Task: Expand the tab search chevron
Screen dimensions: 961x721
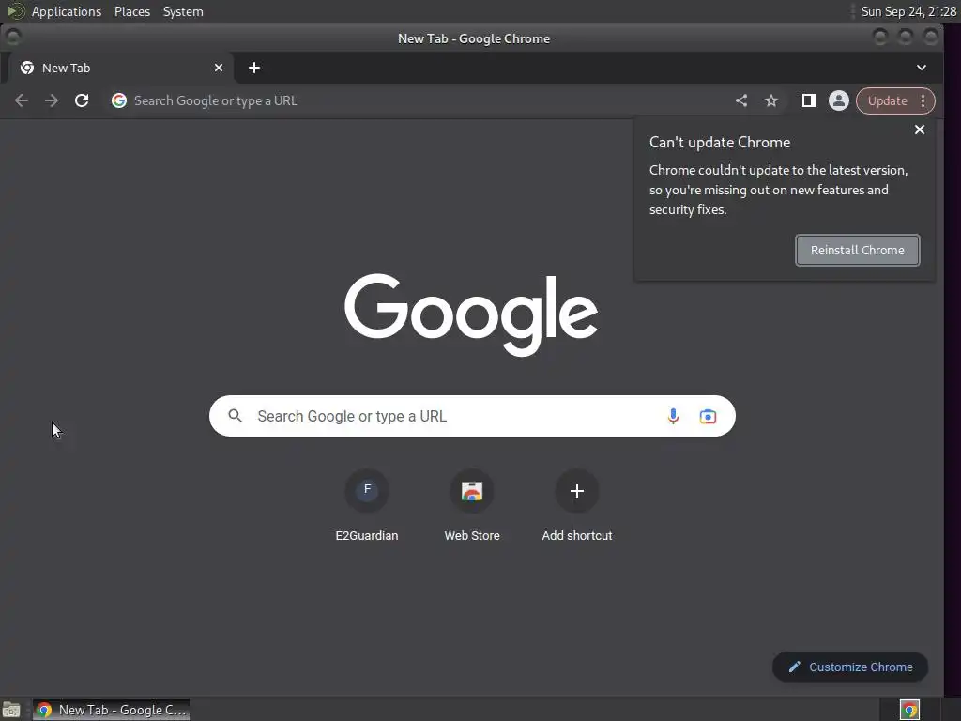Action: click(922, 68)
